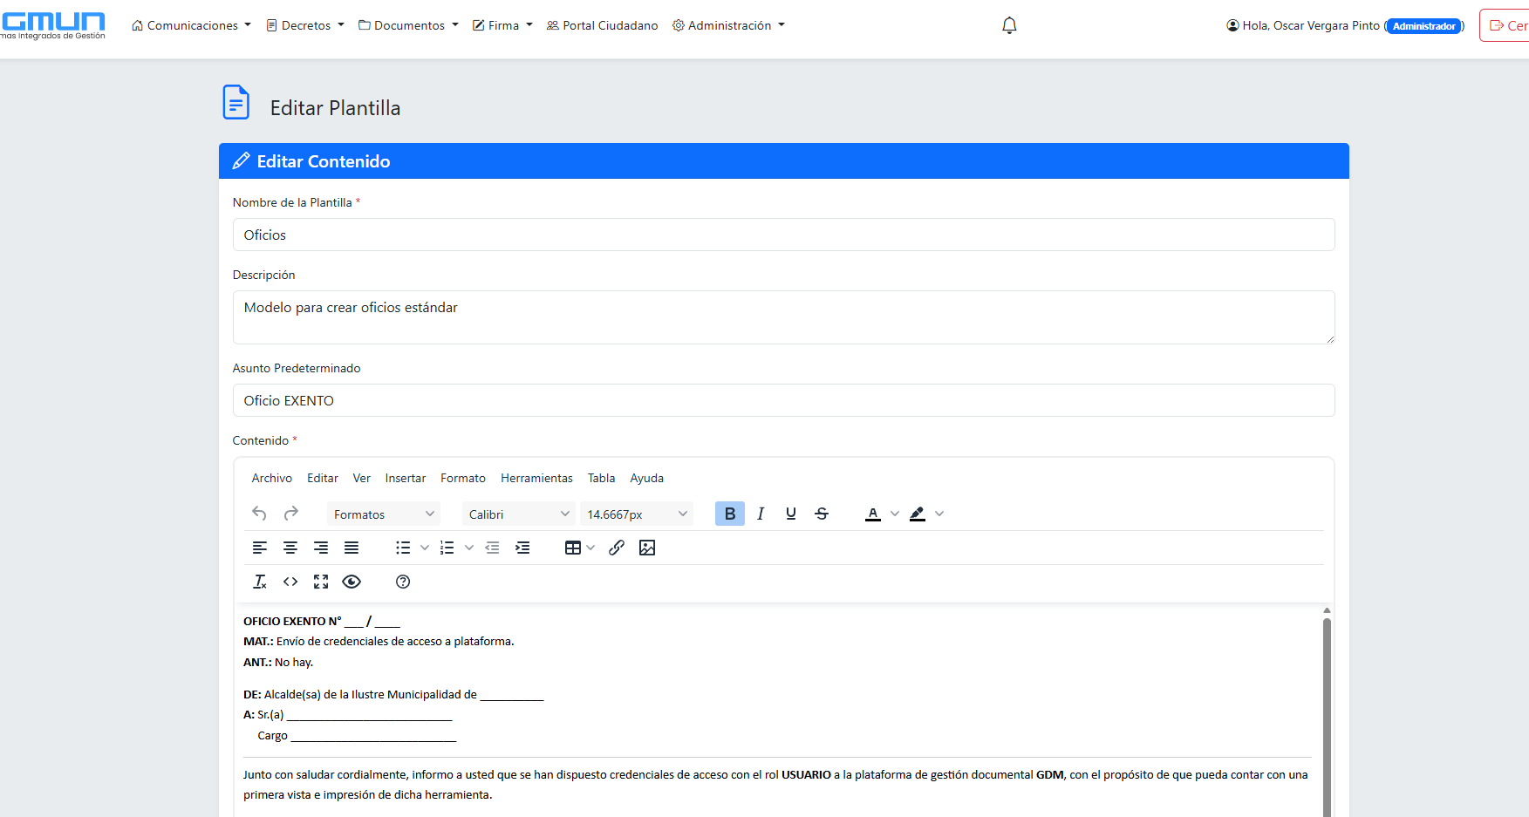The image size is (1529, 817).
Task: Enter fullscreen editor mode
Action: coord(321,582)
